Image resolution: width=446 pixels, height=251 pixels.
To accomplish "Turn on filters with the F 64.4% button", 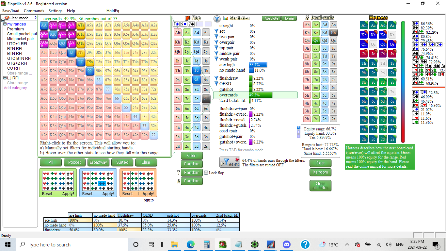I will (x=230, y=162).
